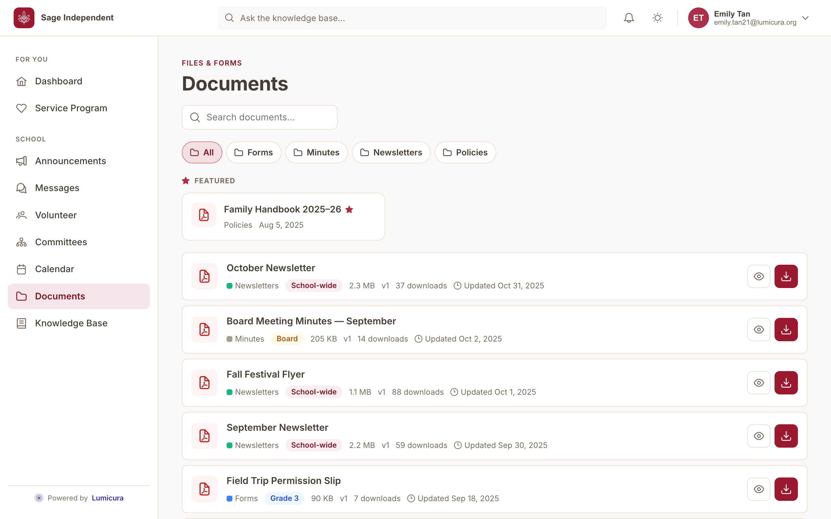831x519 pixels.
Task: Click the Grade 3 tag on Field Trip slip
Action: point(284,499)
